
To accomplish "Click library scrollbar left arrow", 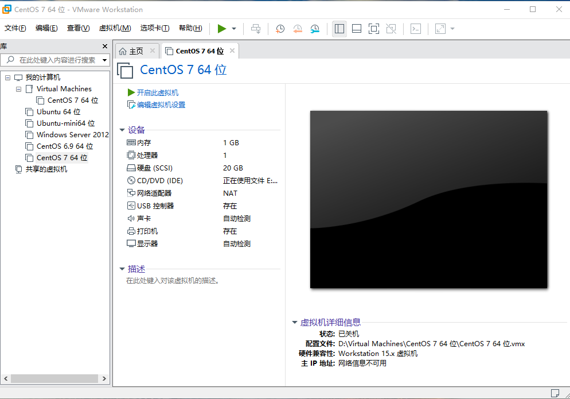I will (x=6, y=378).
